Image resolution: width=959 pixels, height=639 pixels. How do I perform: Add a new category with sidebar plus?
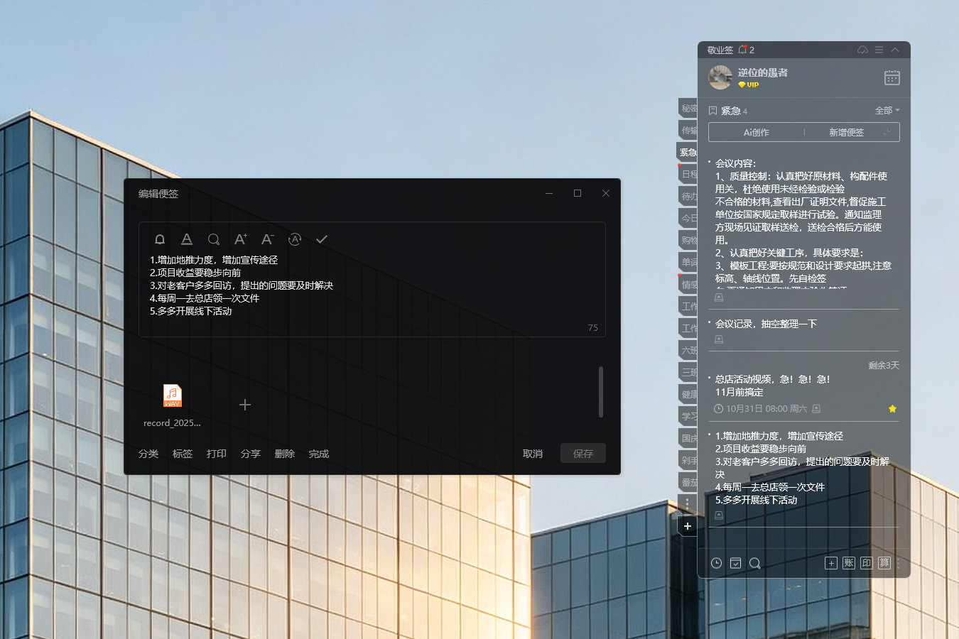pos(688,526)
